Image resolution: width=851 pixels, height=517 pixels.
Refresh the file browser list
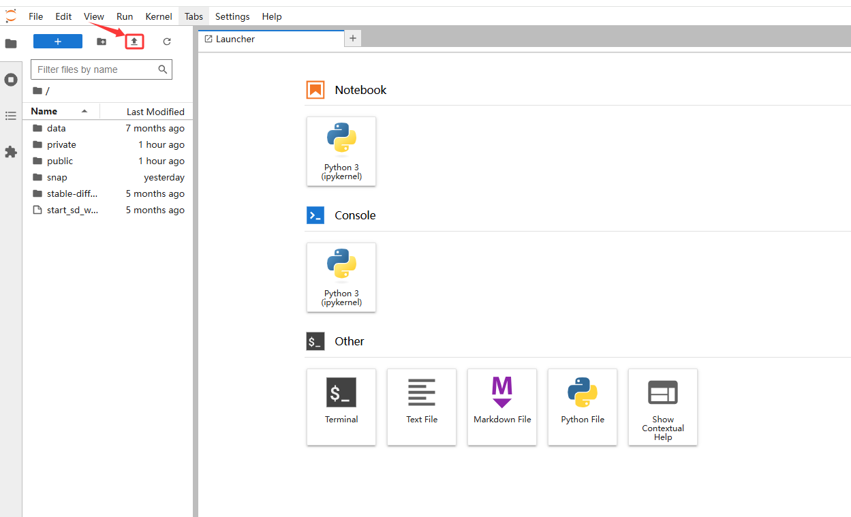pos(167,42)
